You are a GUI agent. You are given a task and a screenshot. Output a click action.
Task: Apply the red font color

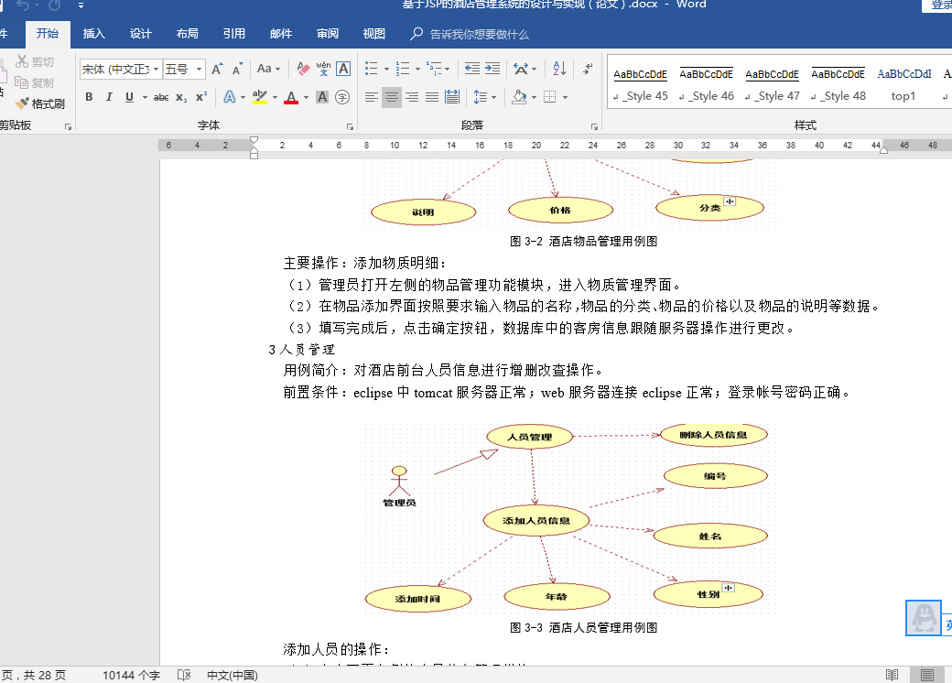click(291, 97)
